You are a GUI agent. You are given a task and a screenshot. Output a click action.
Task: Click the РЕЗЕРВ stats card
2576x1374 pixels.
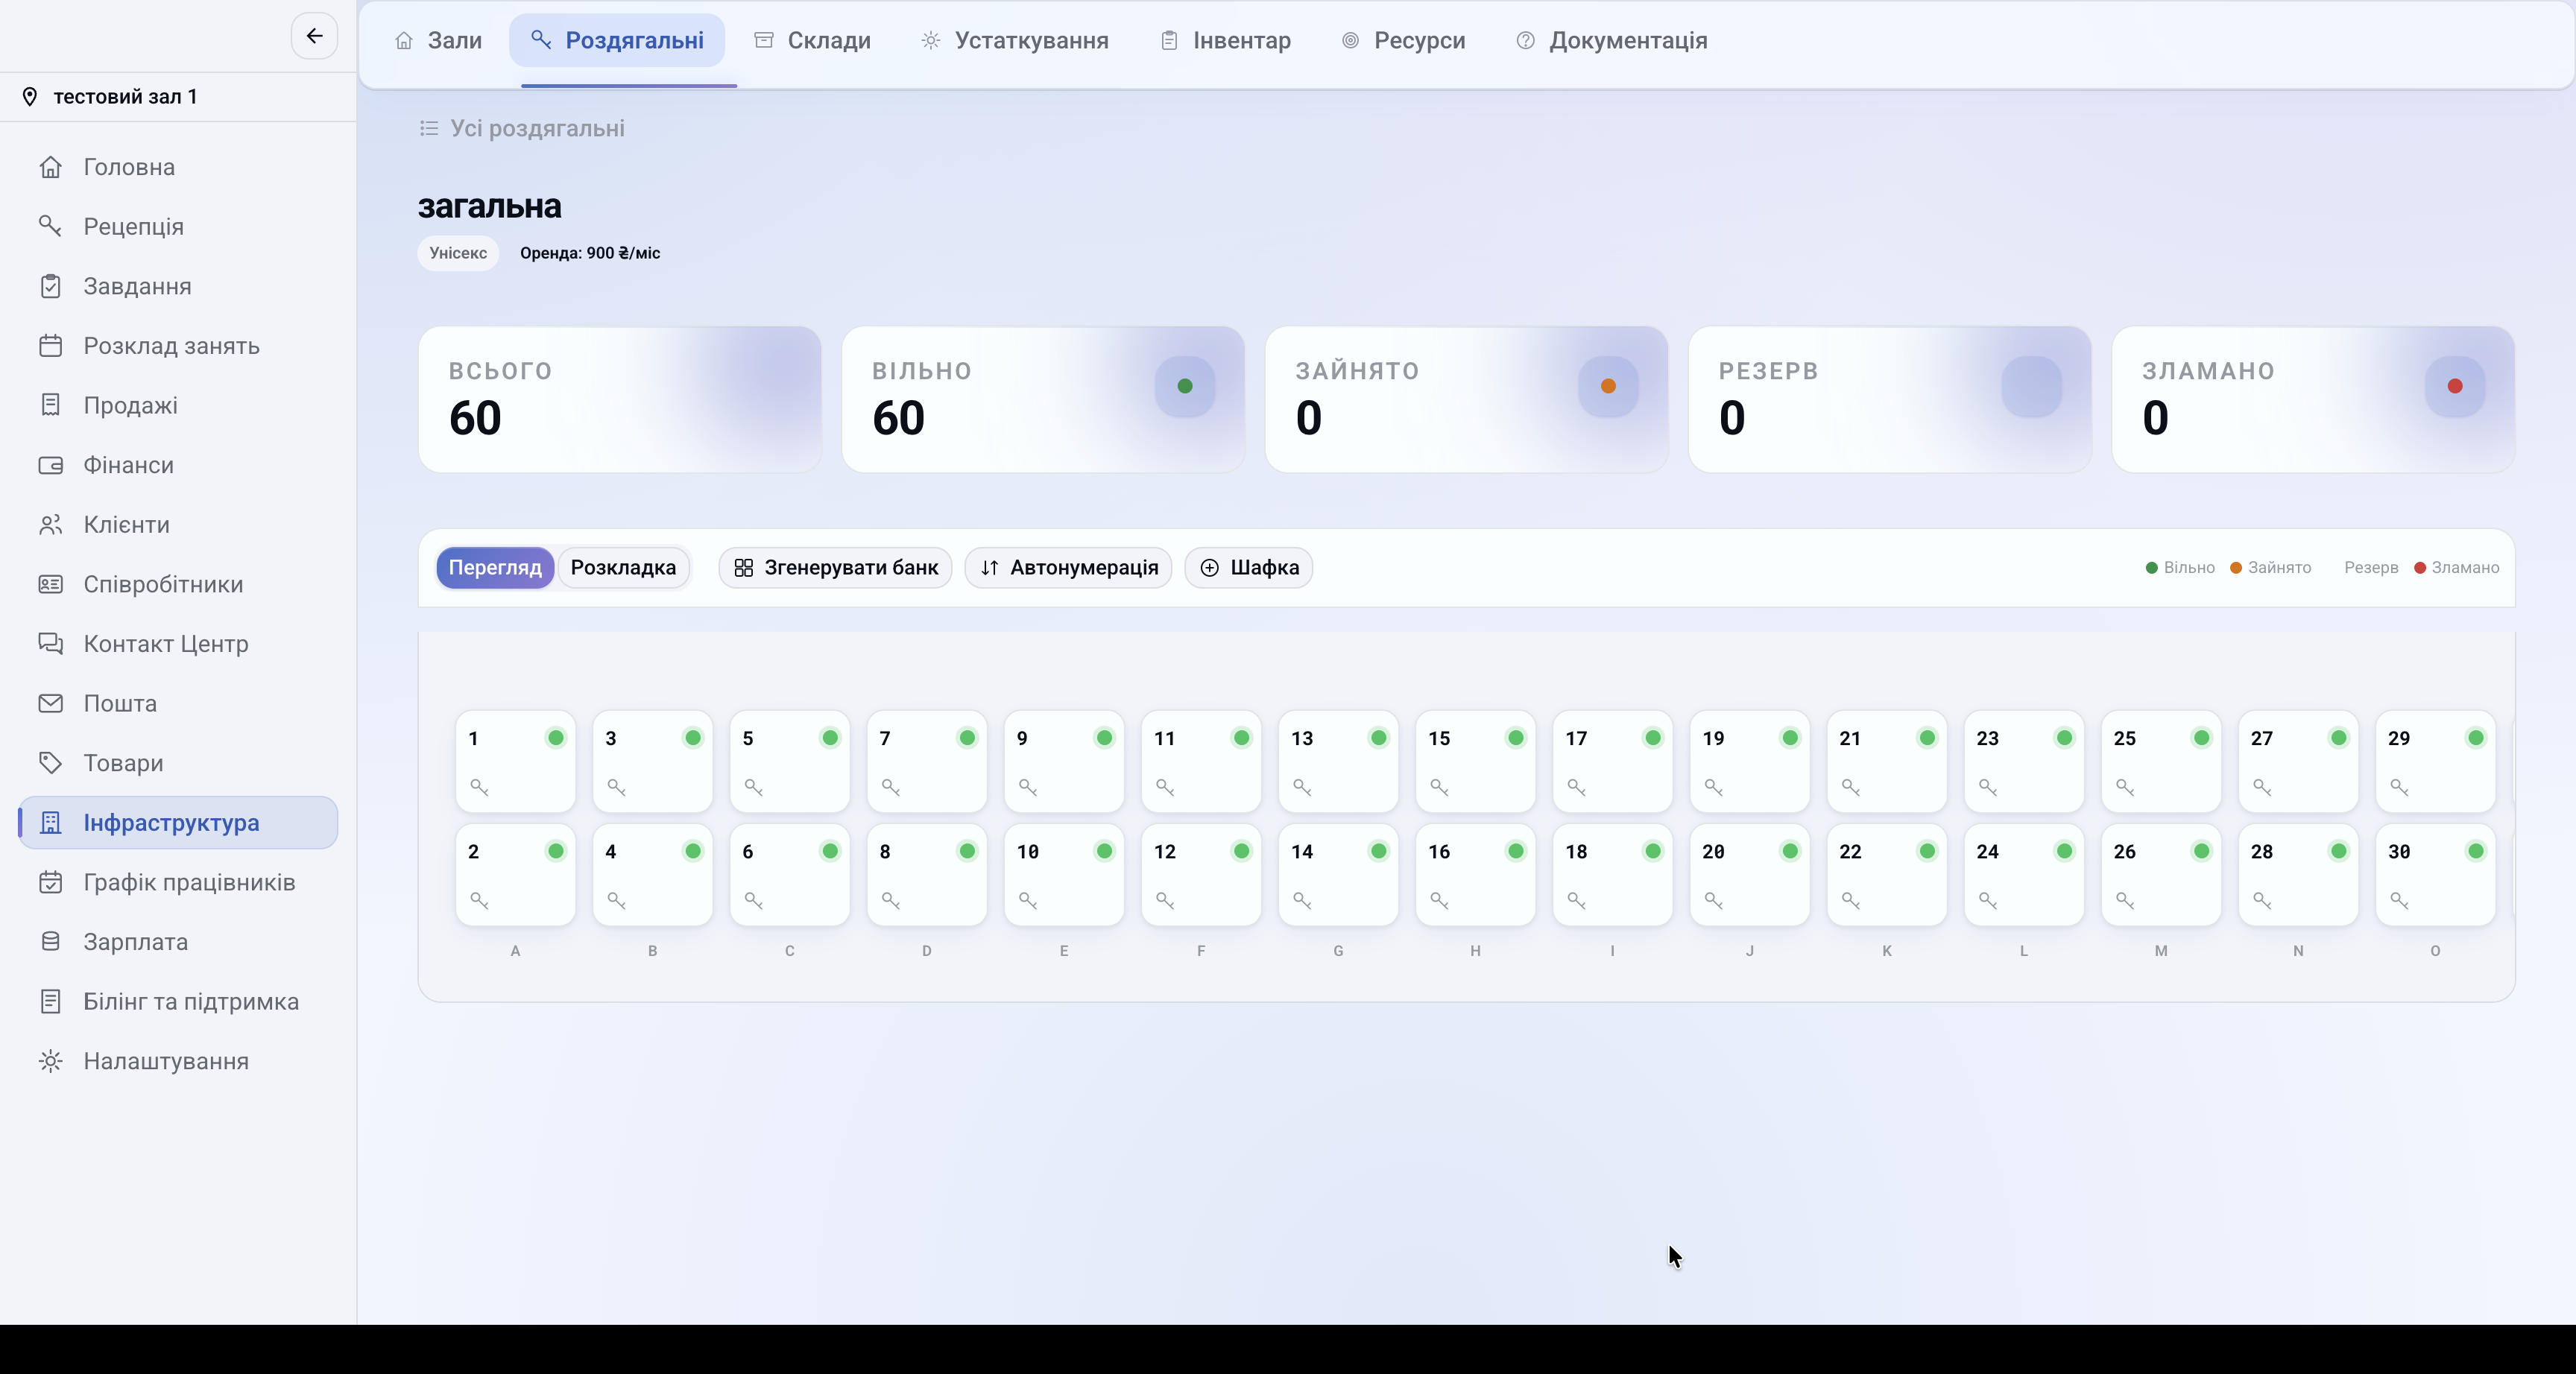1890,399
